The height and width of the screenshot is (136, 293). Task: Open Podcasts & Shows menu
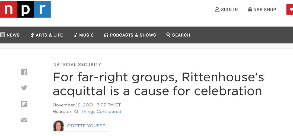(130, 35)
